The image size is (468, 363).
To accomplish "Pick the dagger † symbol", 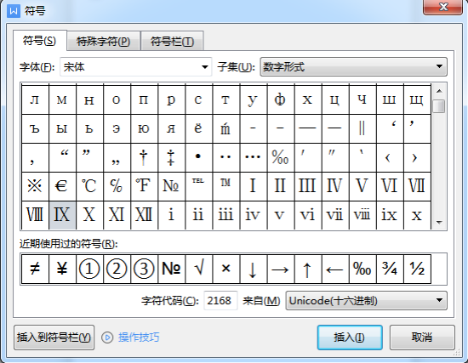I will pyautogui.click(x=144, y=157).
